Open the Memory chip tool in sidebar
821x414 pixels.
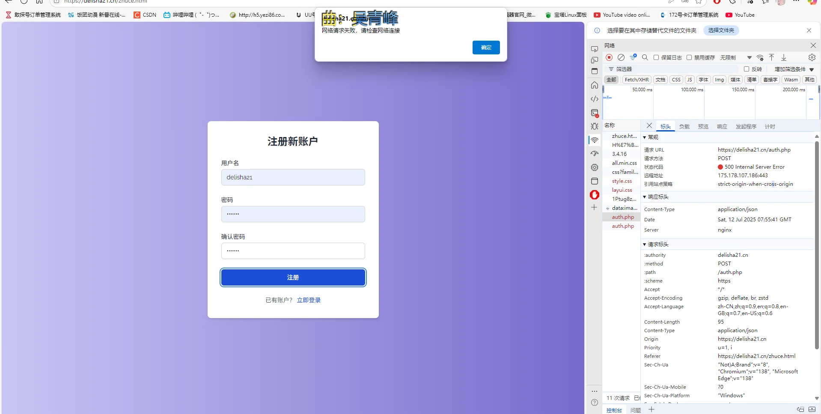point(595,167)
